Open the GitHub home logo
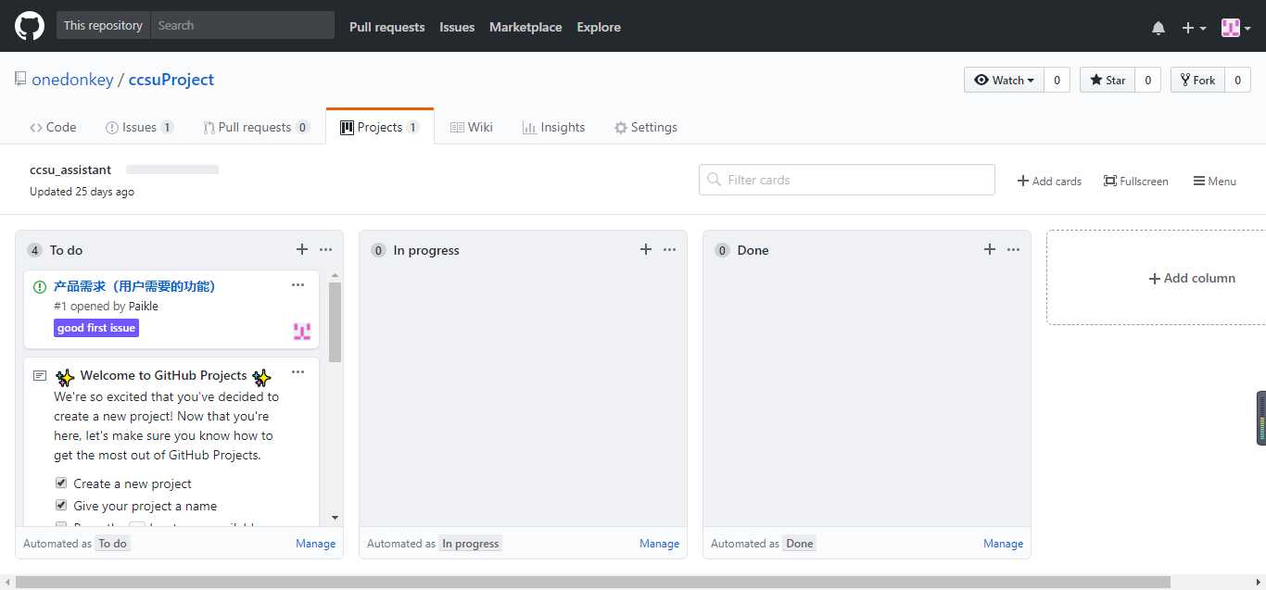The image size is (1266, 590). click(30, 26)
